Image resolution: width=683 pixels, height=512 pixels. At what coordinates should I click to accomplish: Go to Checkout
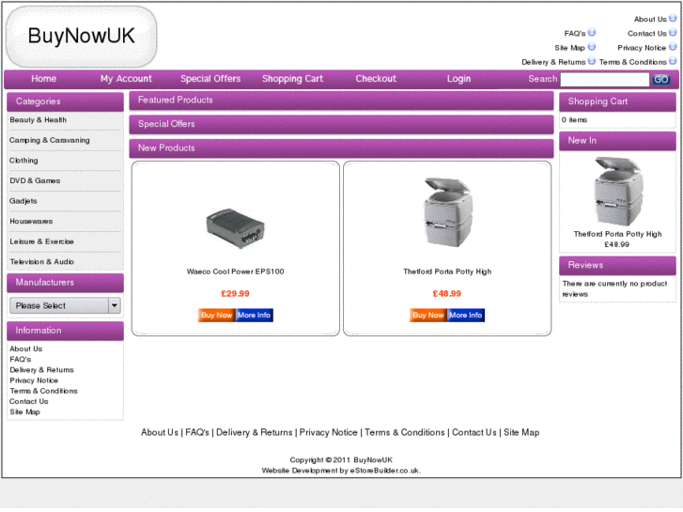376,79
